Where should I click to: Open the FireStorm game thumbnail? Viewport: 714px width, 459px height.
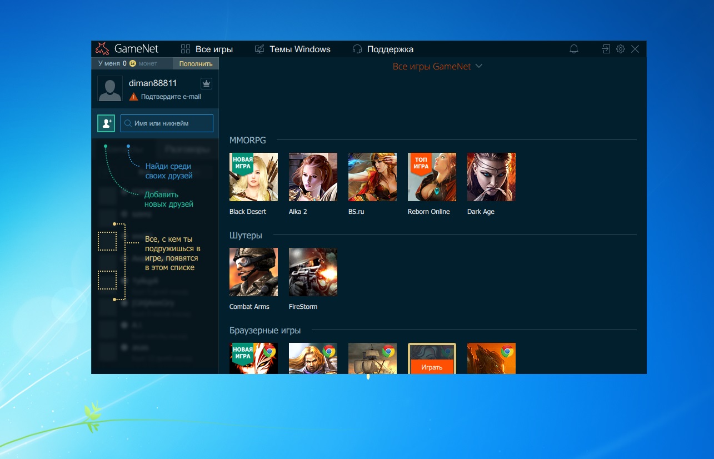tap(313, 272)
